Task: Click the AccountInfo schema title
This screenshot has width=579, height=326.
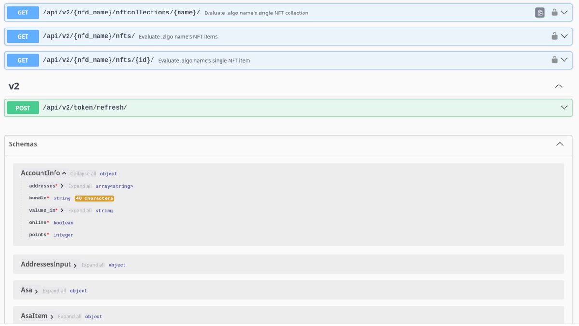Action: 41,173
